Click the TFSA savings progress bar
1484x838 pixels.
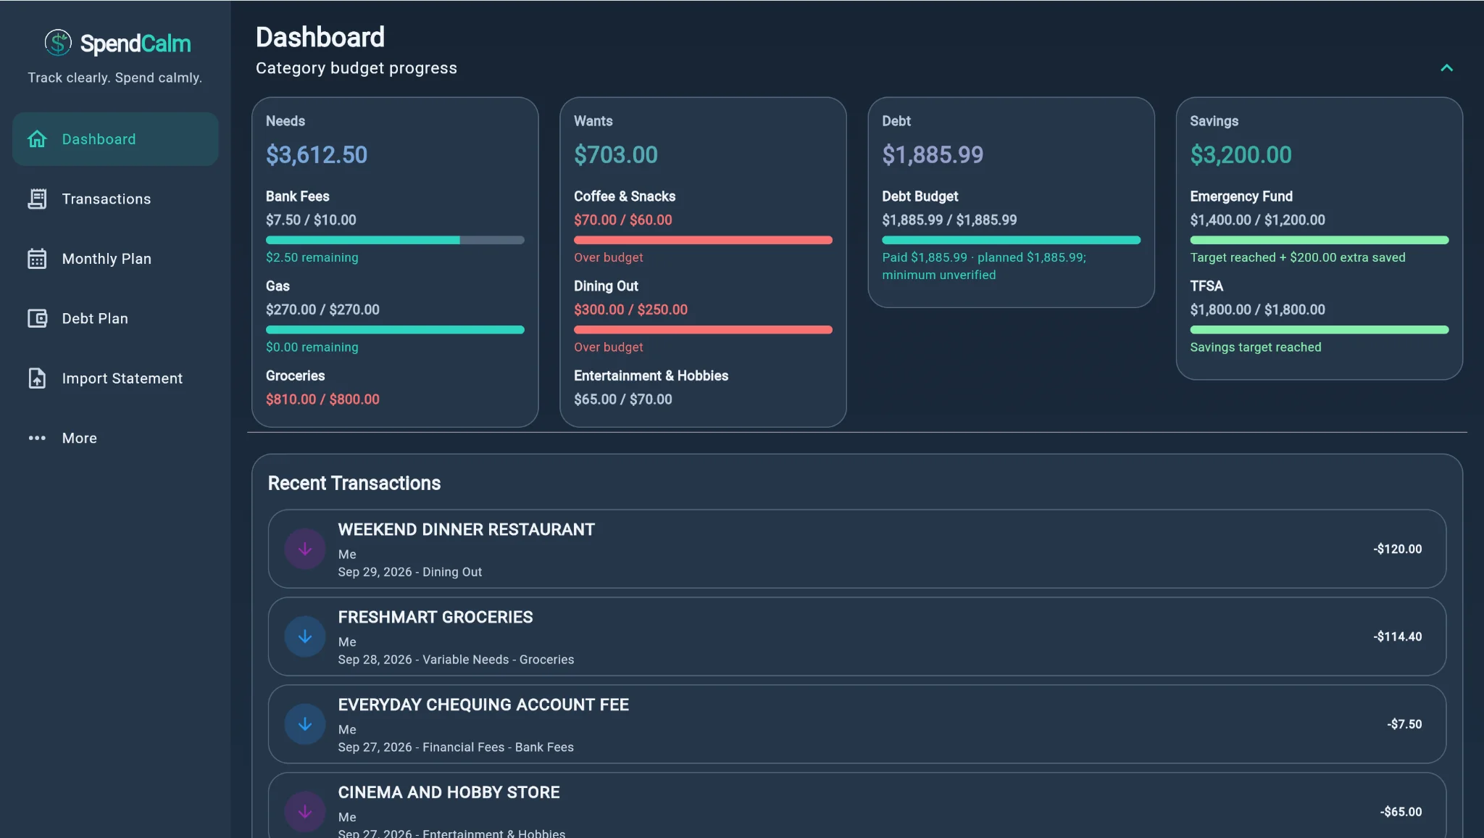(x=1319, y=330)
